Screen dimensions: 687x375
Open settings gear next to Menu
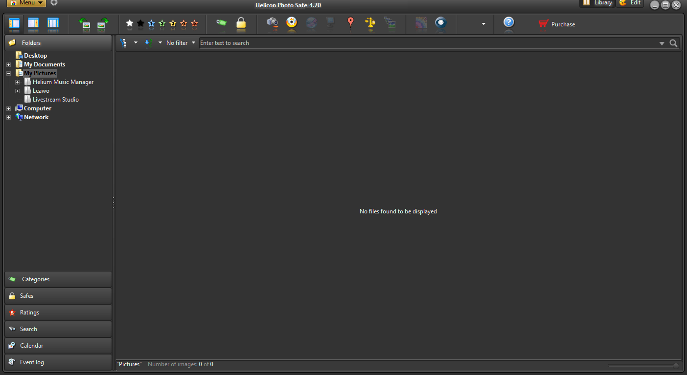[54, 3]
